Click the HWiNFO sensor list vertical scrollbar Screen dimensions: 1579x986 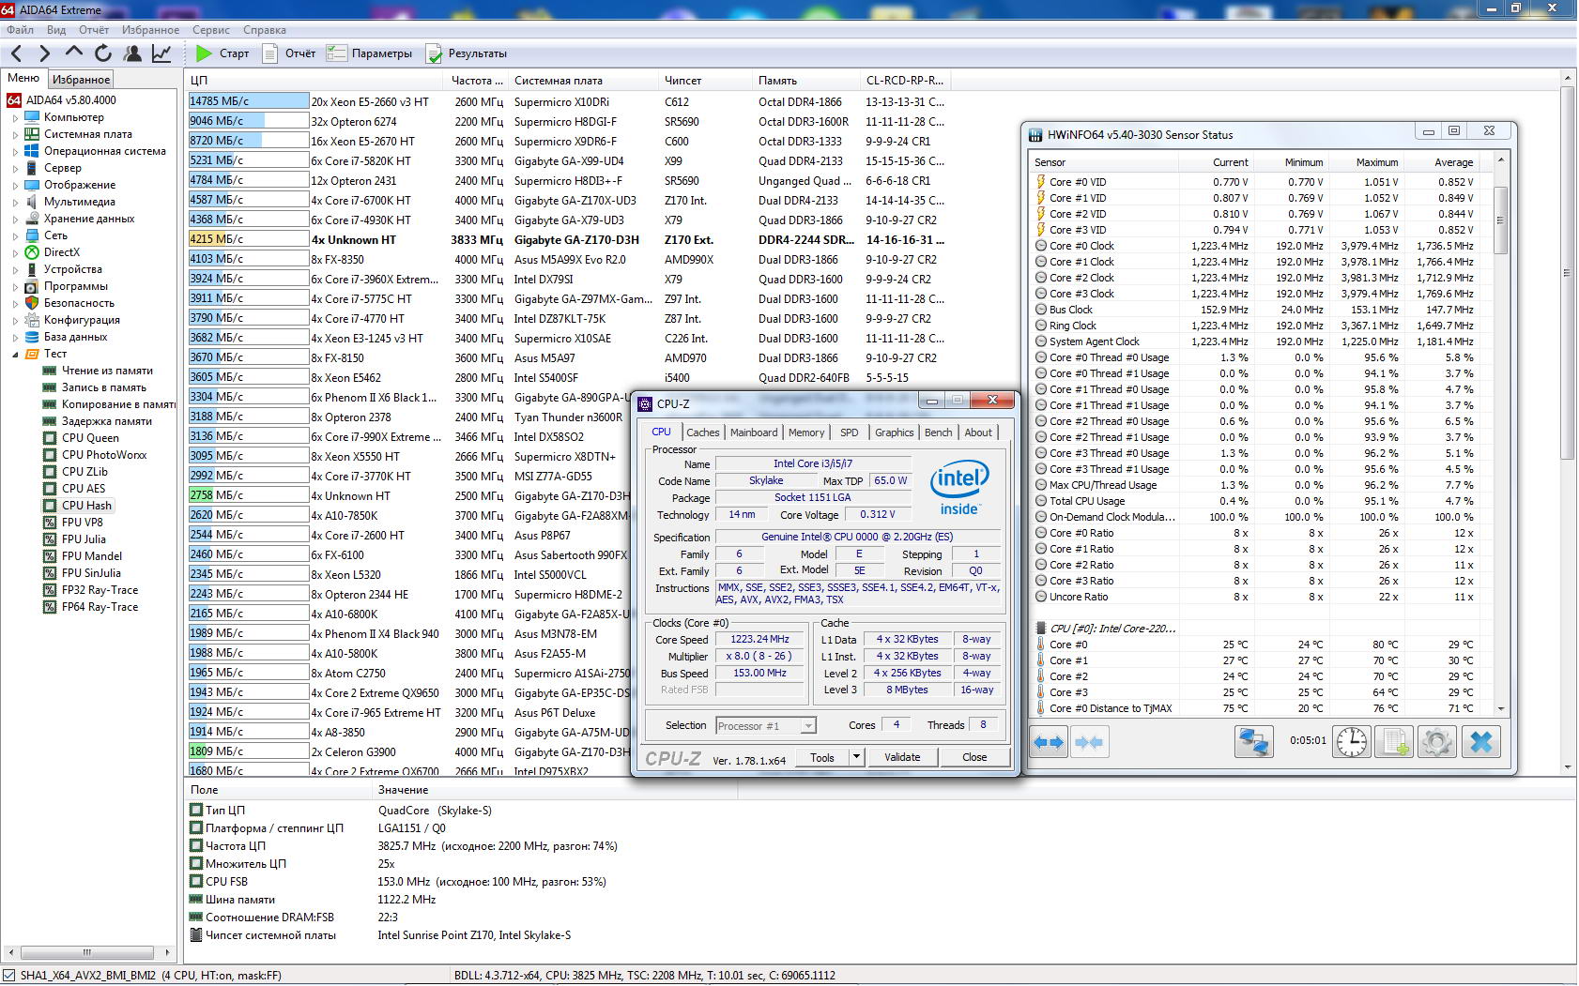(x=1500, y=435)
